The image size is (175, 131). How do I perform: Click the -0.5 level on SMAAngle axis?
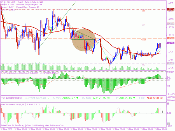[169, 86]
